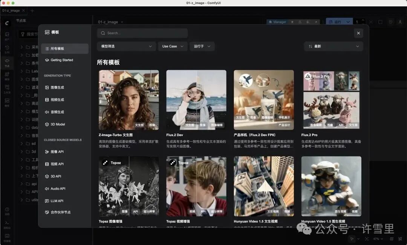The width and height of the screenshot is (407, 245).
Task: Open the 运行于 dropdown filter
Action: [x=202, y=46]
